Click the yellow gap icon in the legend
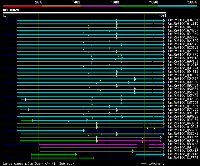Screen dimensions: 200x166 point(26,163)
